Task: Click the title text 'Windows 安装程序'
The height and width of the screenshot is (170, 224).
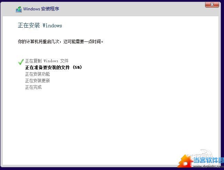Action: tap(41, 9)
